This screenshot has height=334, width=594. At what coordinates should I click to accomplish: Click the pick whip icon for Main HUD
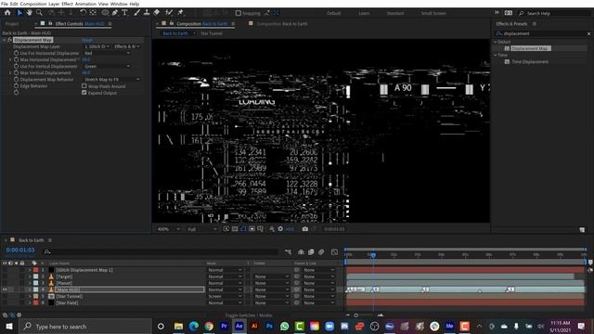(x=297, y=289)
